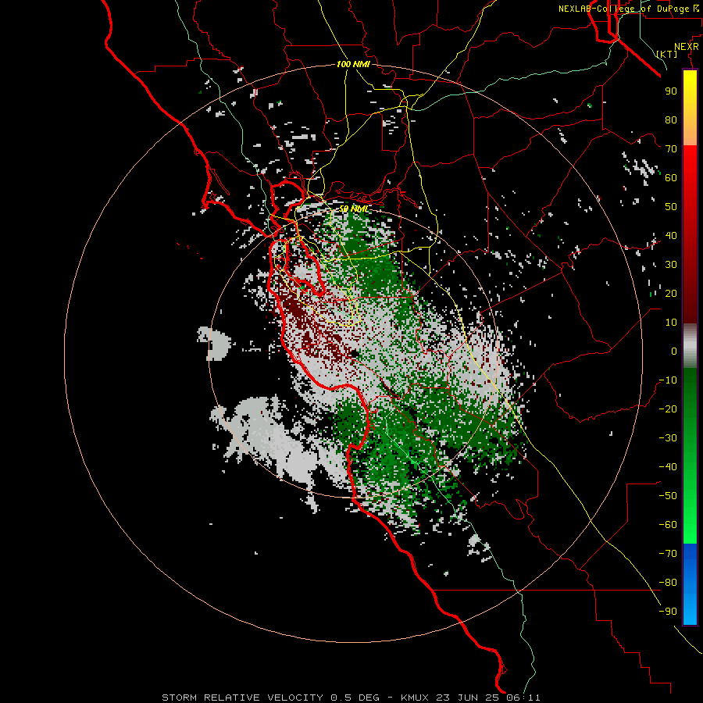Click the 40 value on the velocity scale
The height and width of the screenshot is (703, 703).
coord(671,235)
